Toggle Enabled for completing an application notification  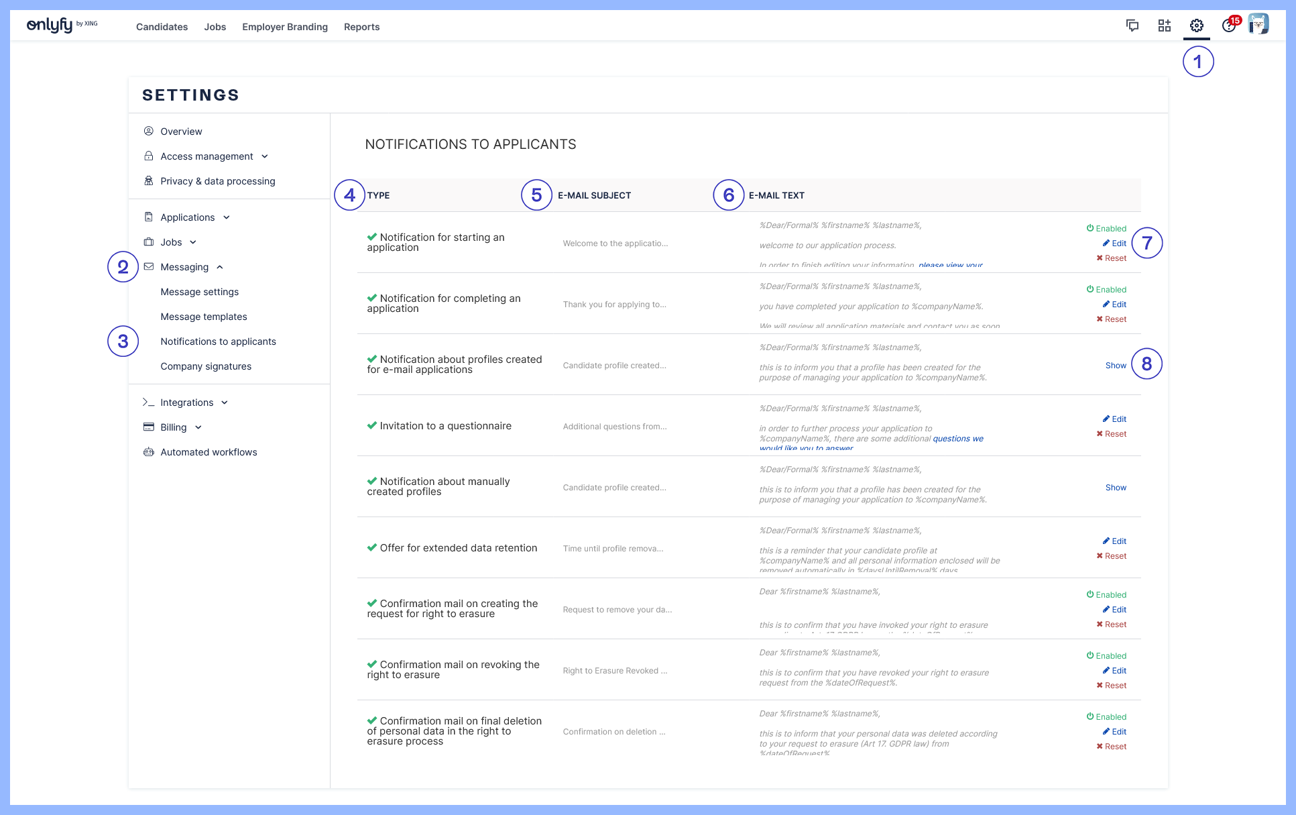tap(1106, 290)
